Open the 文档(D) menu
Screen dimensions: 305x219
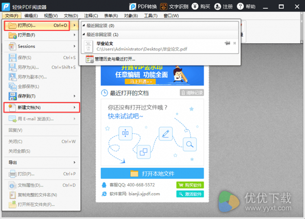coord(71,16)
